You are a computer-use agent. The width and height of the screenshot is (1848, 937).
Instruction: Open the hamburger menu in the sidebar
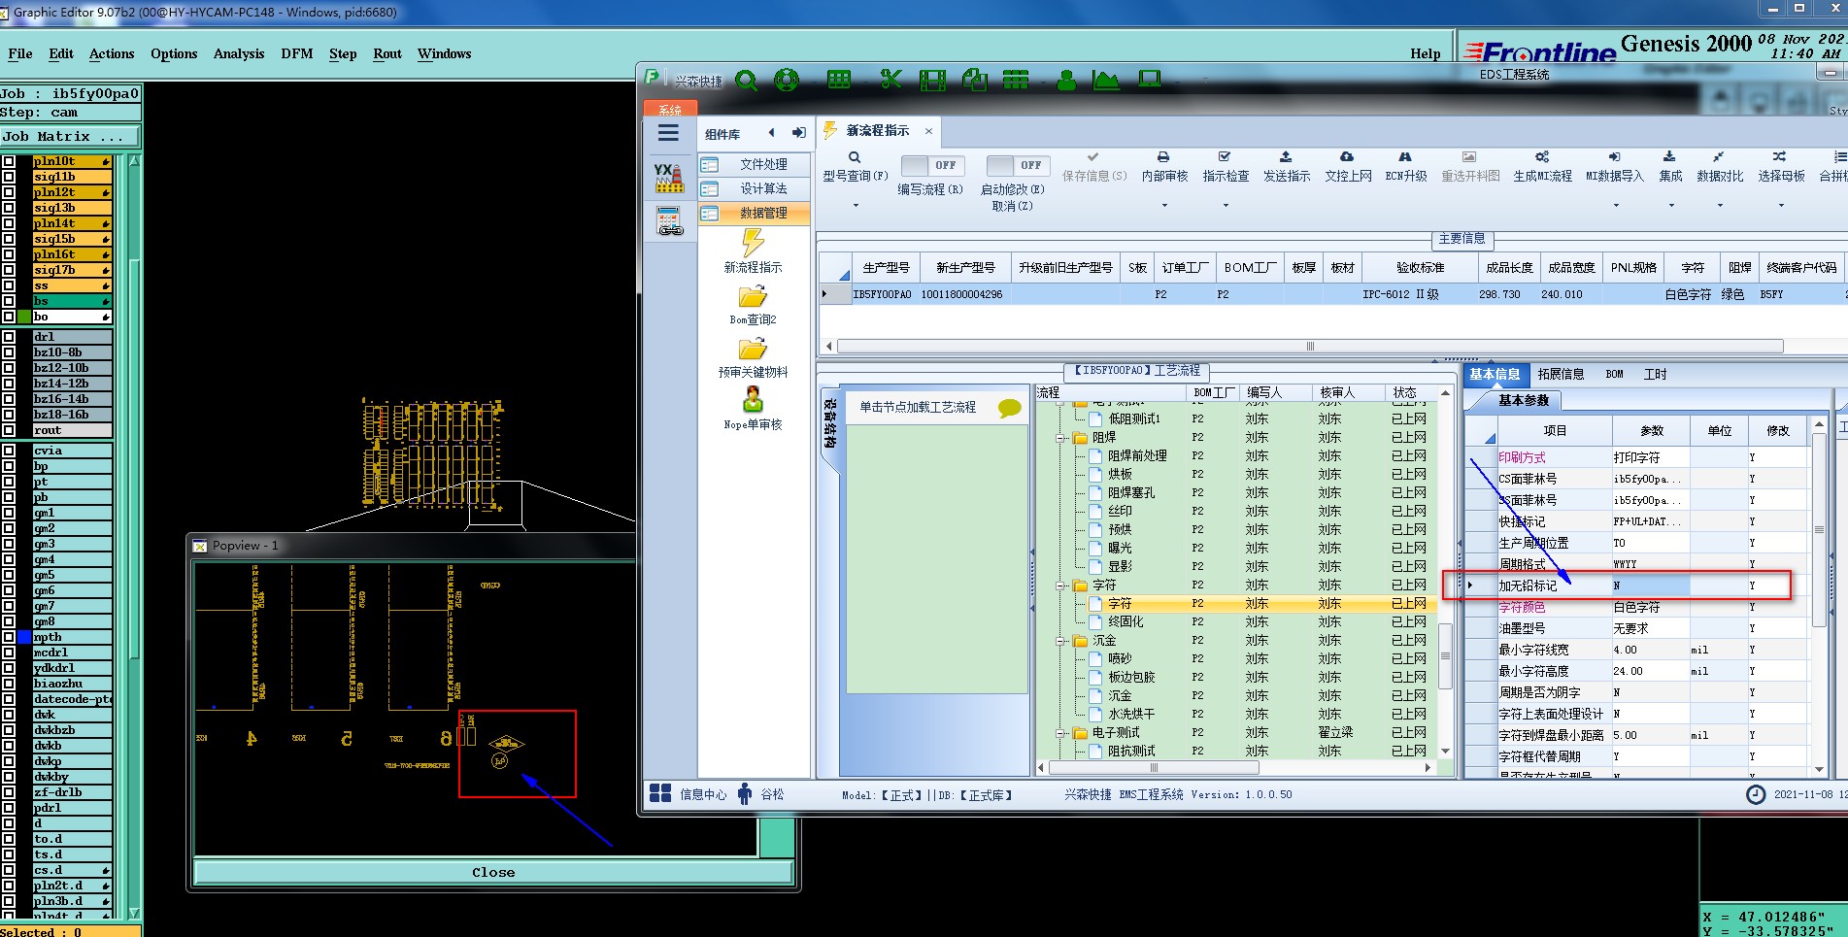[x=668, y=133]
